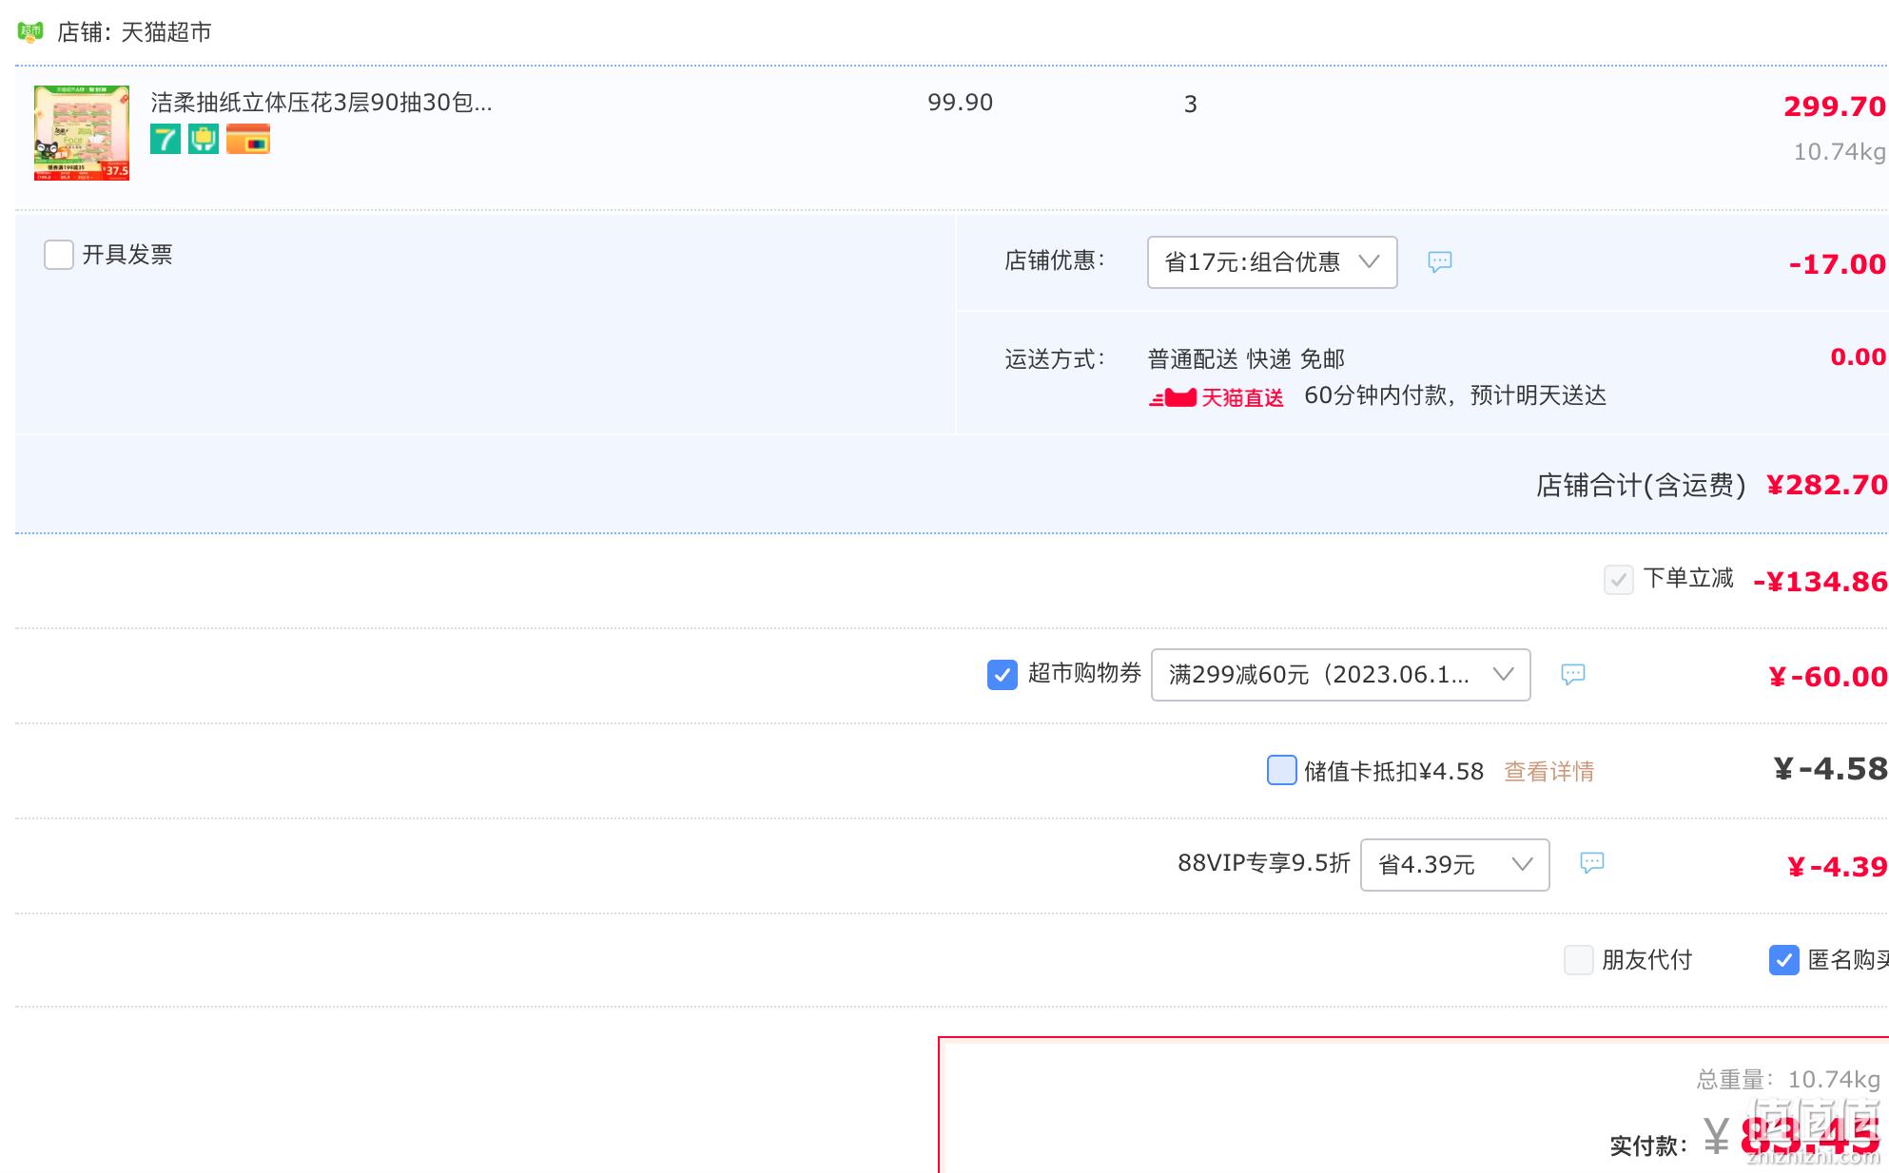Click the orange card payment badge
This screenshot has height=1173, width=1889.
pos(248,139)
